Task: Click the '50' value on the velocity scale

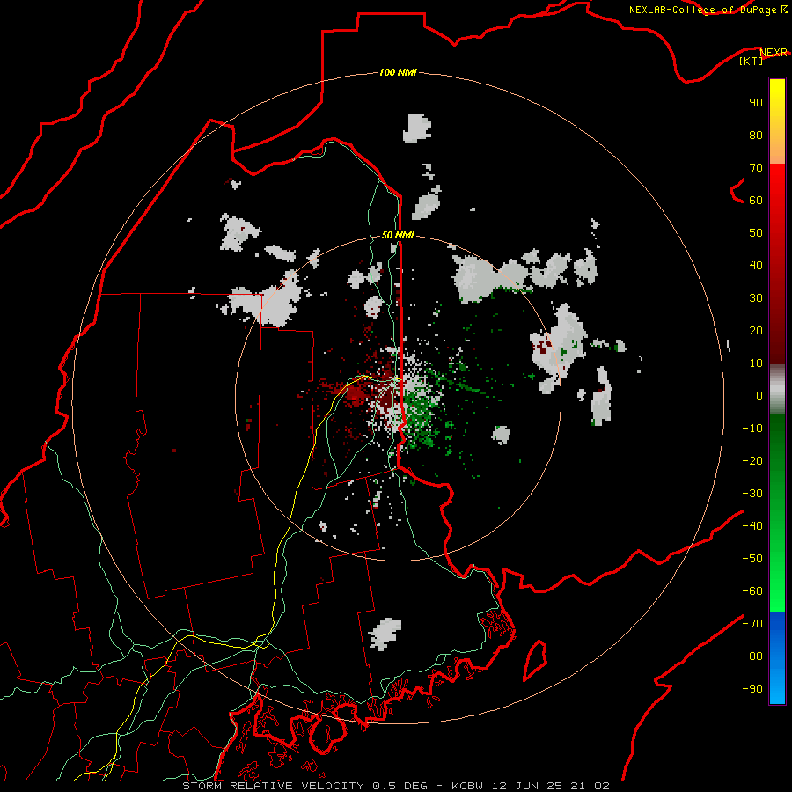Action: tap(756, 233)
